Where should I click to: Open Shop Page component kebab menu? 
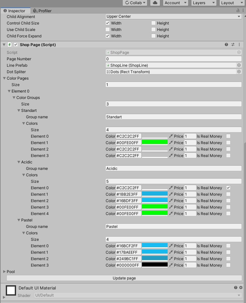(x=239, y=44)
